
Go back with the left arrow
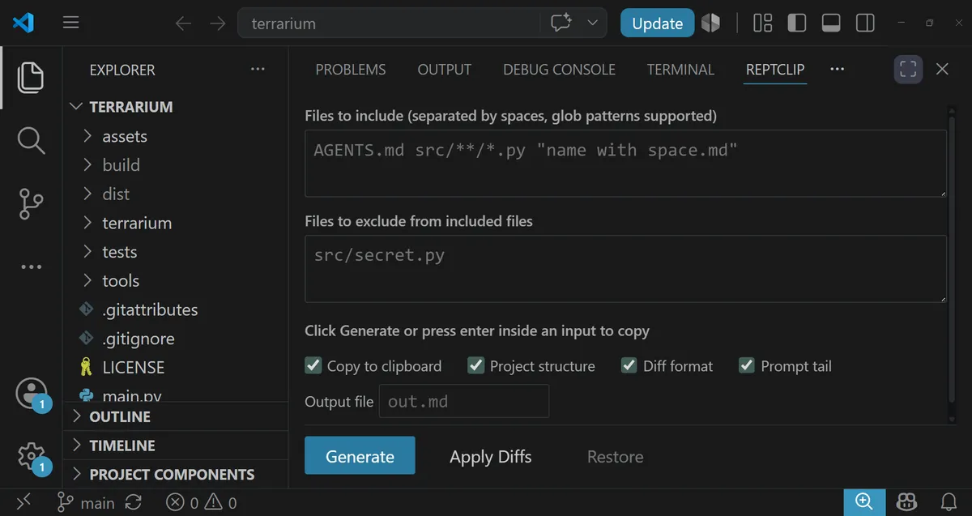click(x=184, y=23)
